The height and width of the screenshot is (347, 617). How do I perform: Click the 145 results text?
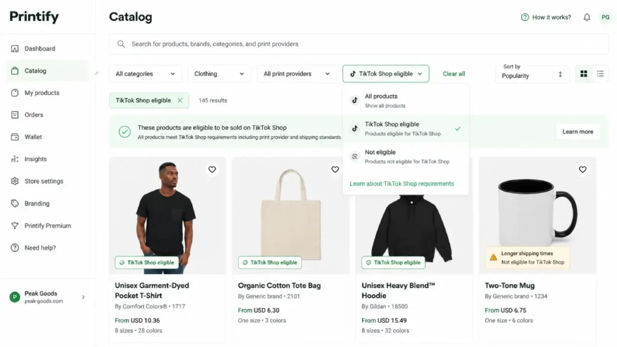213,101
